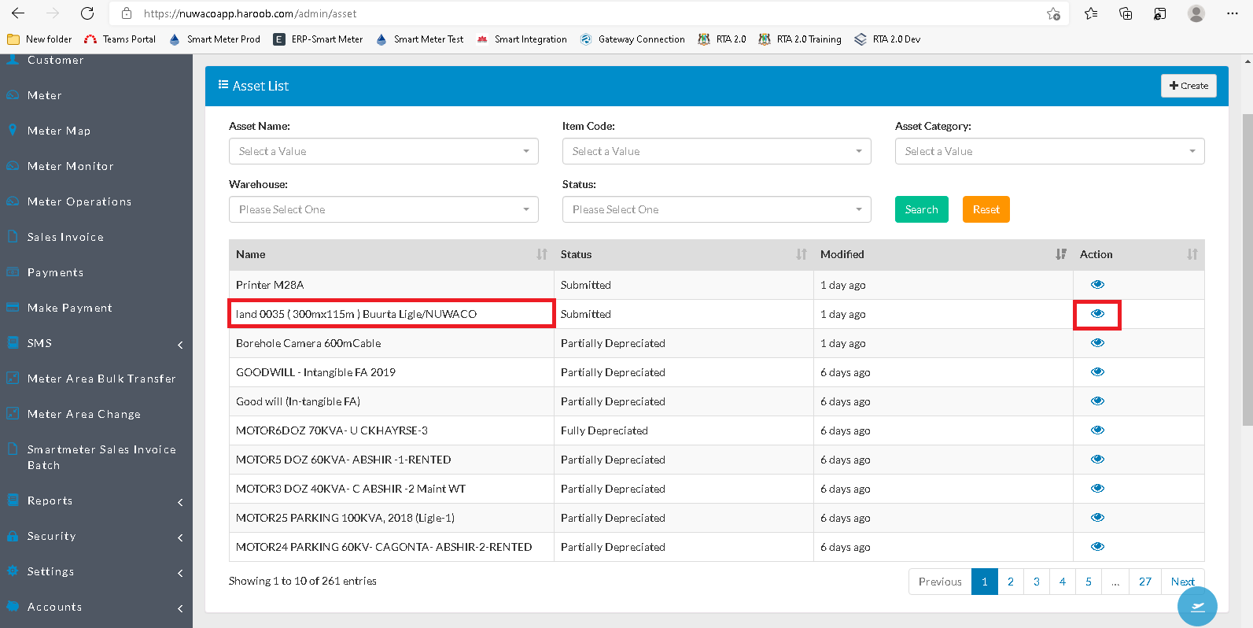Expand the Reports sidebar menu
This screenshot has height=628, width=1253.
coord(96,501)
